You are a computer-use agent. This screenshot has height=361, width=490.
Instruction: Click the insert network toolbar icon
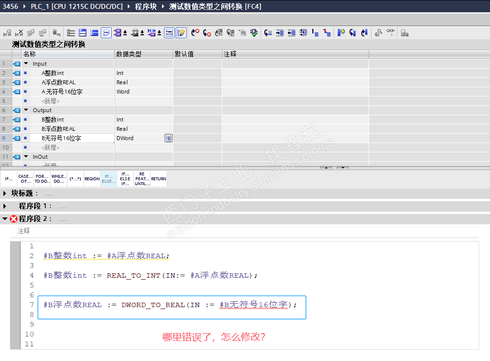[x=7, y=33]
